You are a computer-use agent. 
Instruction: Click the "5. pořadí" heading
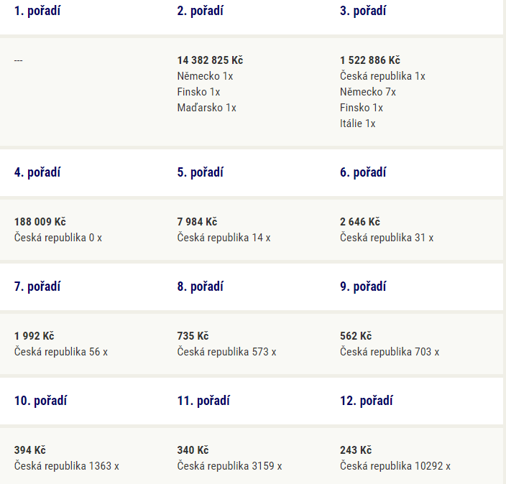click(200, 173)
